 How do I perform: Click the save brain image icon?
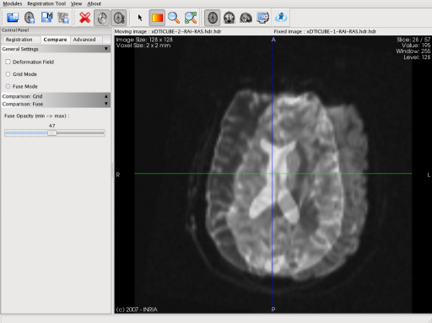30,18
